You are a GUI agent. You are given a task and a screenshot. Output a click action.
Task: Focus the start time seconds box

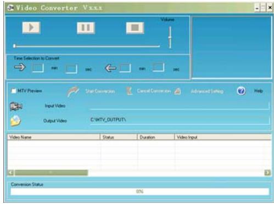(x=71, y=69)
